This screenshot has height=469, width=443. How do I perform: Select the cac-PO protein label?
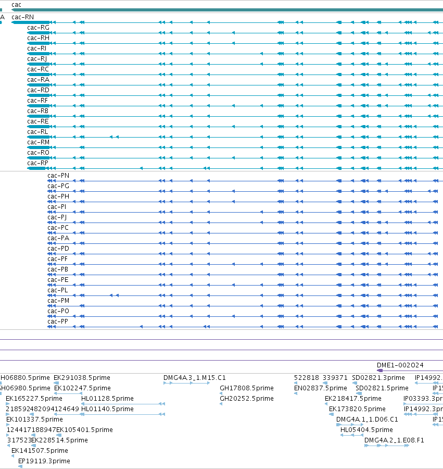click(58, 311)
